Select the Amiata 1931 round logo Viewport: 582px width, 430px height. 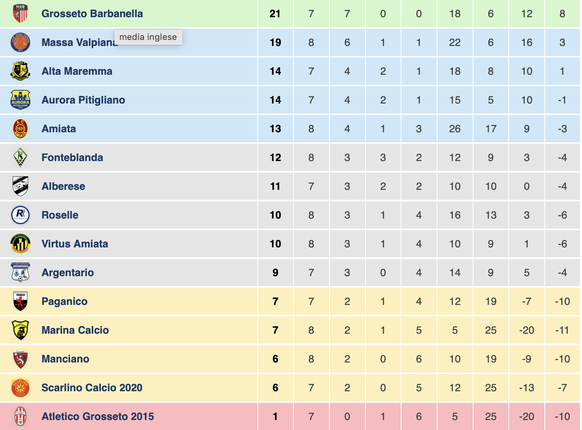[20, 129]
